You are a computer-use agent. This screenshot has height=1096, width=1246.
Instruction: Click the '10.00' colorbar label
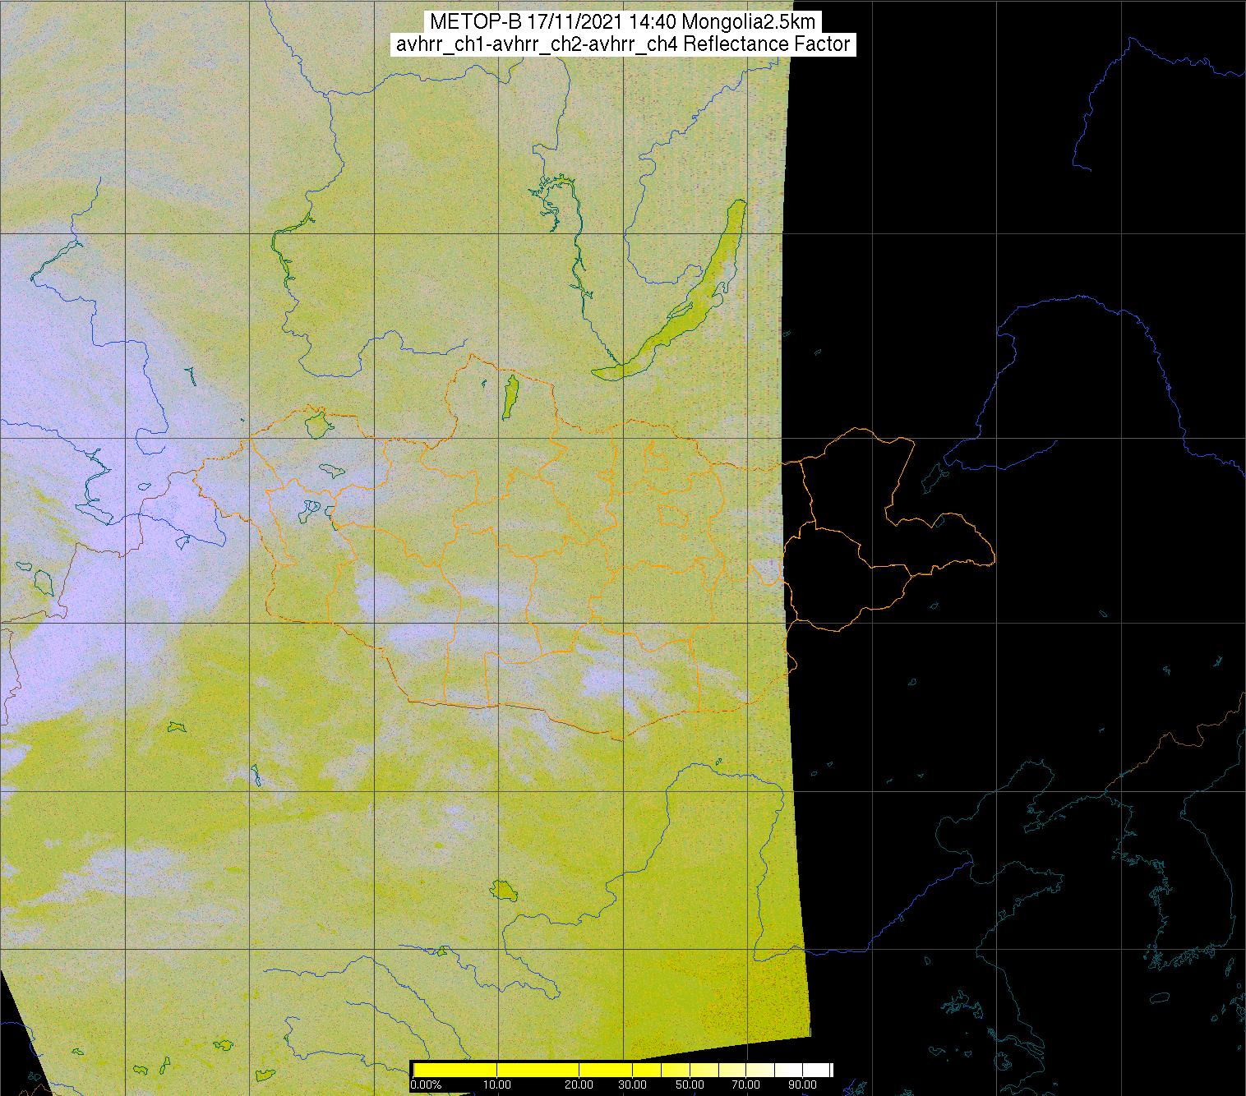498,1084
